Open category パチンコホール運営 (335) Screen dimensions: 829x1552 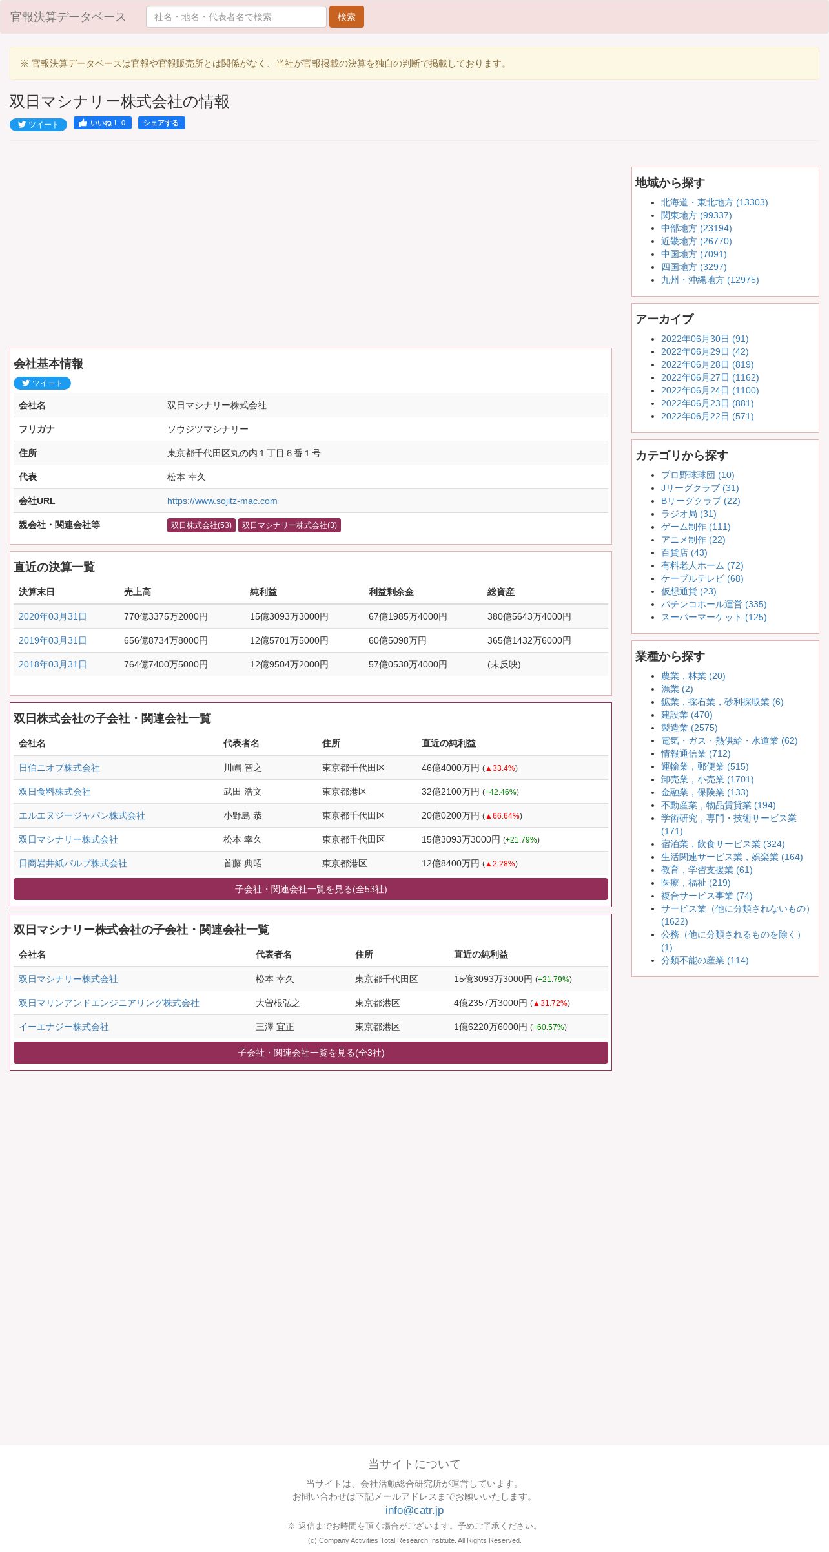714,604
